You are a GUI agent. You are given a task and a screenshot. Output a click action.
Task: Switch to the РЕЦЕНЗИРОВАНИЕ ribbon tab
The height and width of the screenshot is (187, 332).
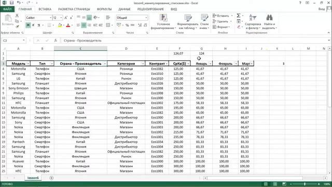tap(150, 9)
